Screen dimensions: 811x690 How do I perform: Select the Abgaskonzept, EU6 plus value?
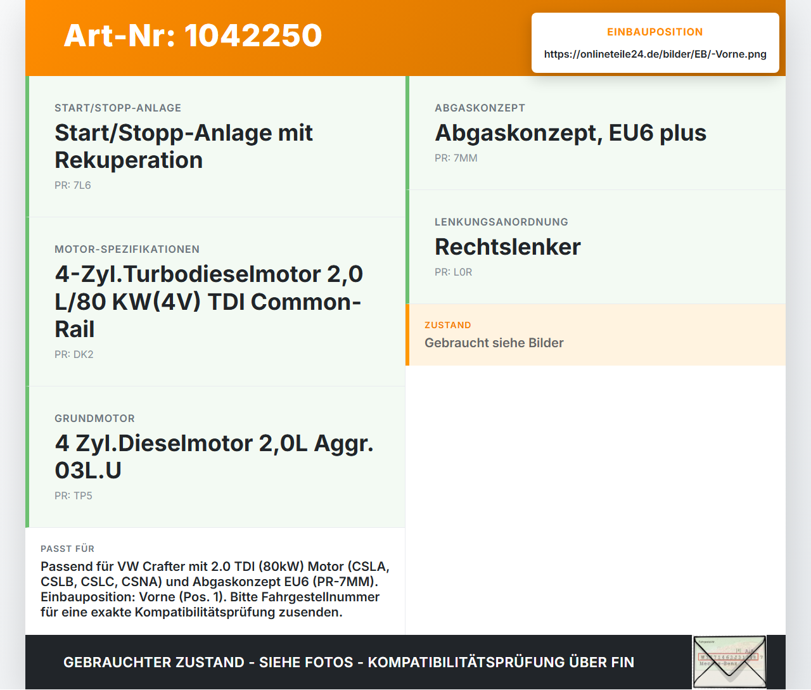pyautogui.click(x=571, y=133)
